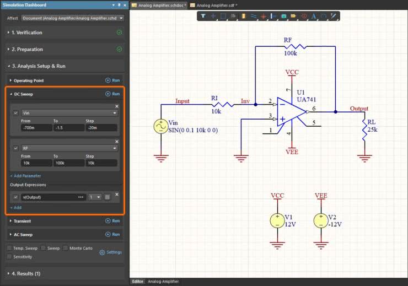Click the orange place part icon
This screenshot has width=408, height=286.
point(243,16)
